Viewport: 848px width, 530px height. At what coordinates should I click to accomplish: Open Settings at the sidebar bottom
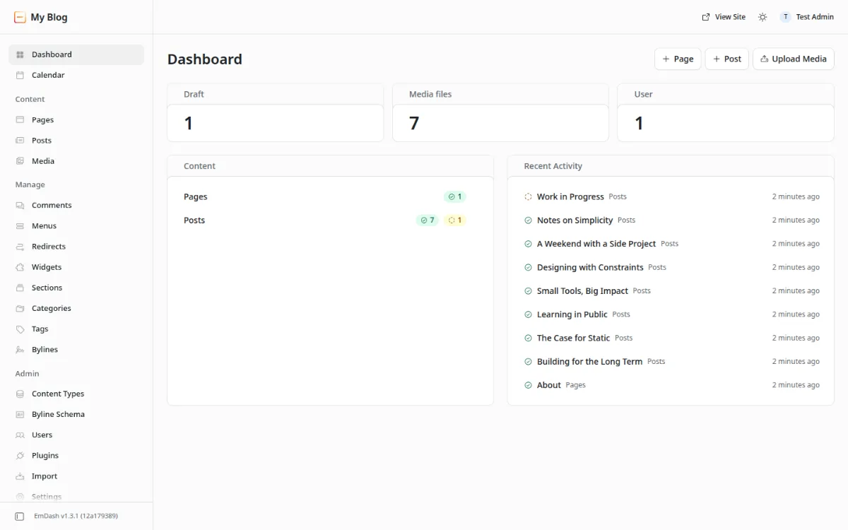point(76,497)
